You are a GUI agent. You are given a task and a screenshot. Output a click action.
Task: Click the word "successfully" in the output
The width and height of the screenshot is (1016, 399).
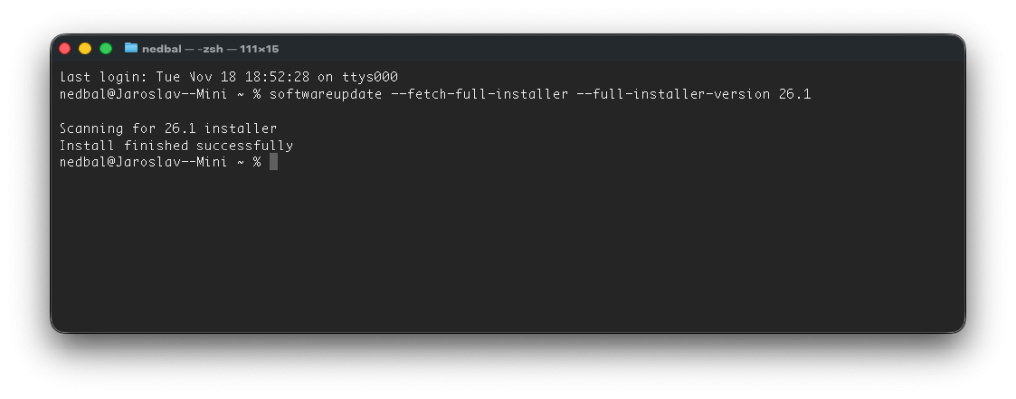(x=247, y=145)
